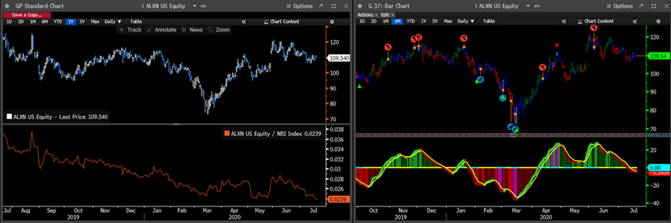Open Chart Content in Bar Chart
This screenshot has width=671, height=223.
click(595, 21)
